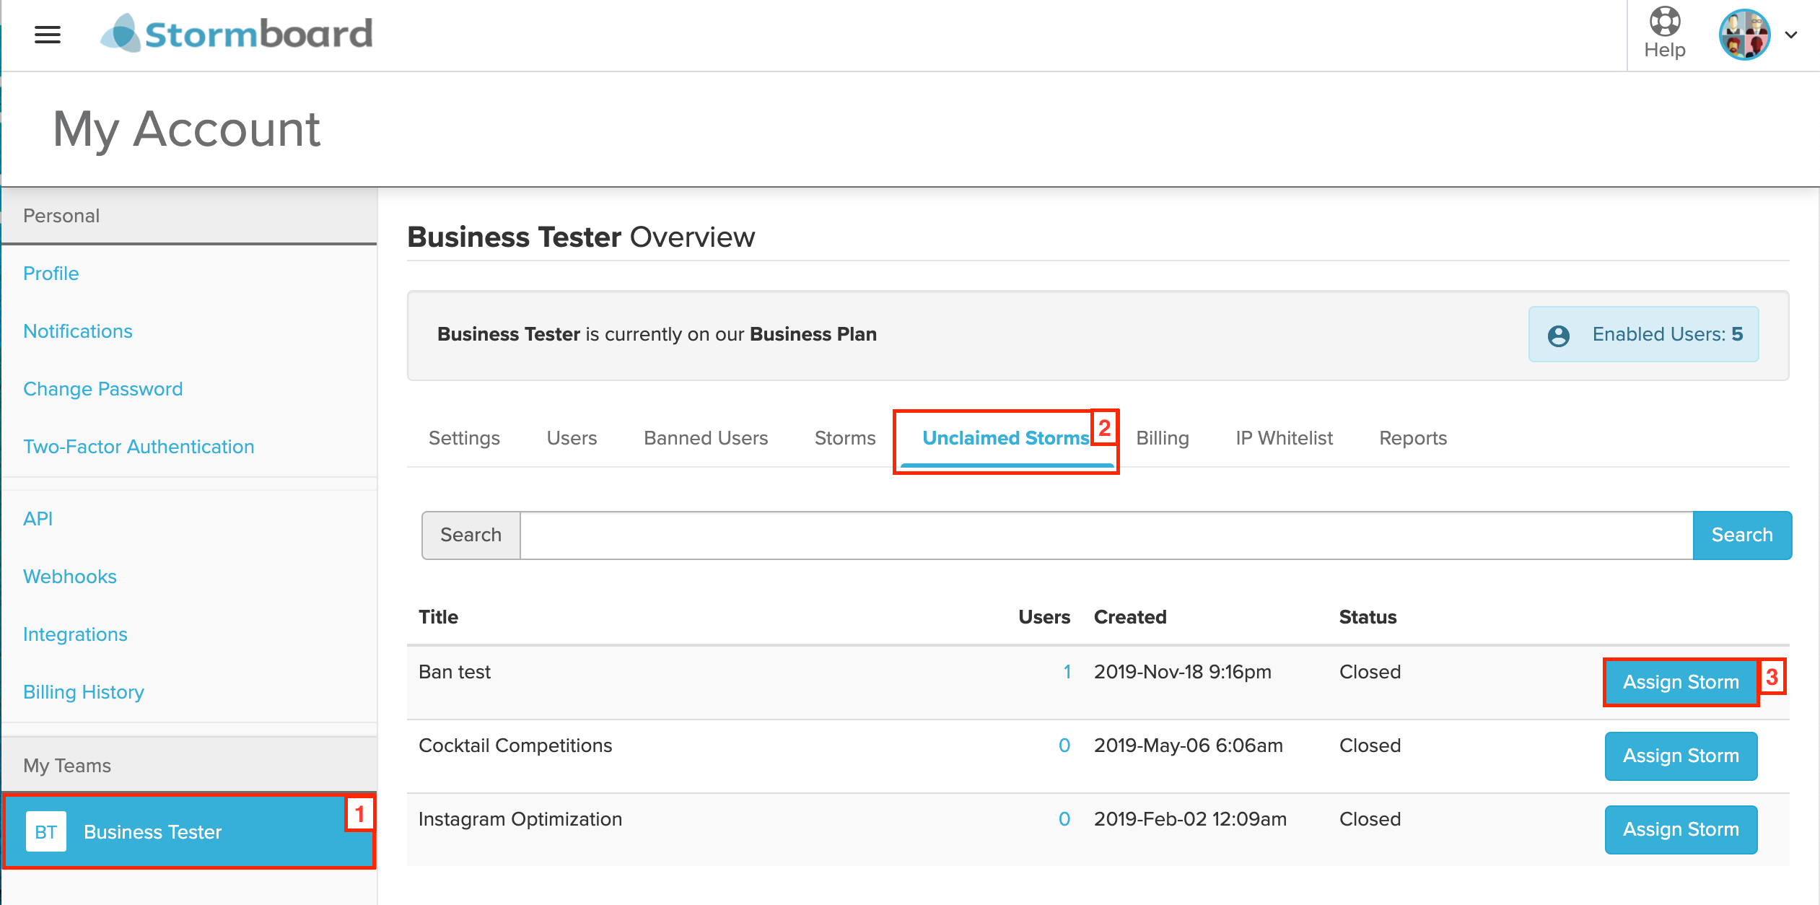Click the BT team badge icon

pos(46,831)
